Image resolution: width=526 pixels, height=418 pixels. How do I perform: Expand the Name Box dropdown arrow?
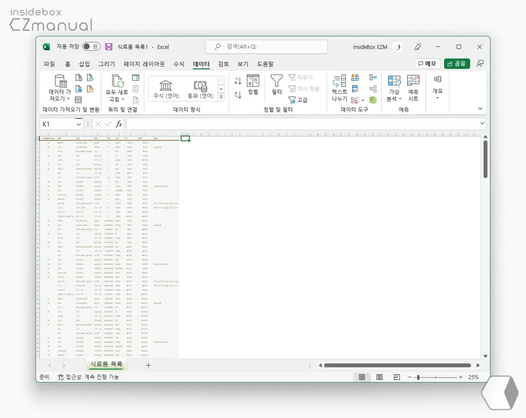(x=79, y=124)
